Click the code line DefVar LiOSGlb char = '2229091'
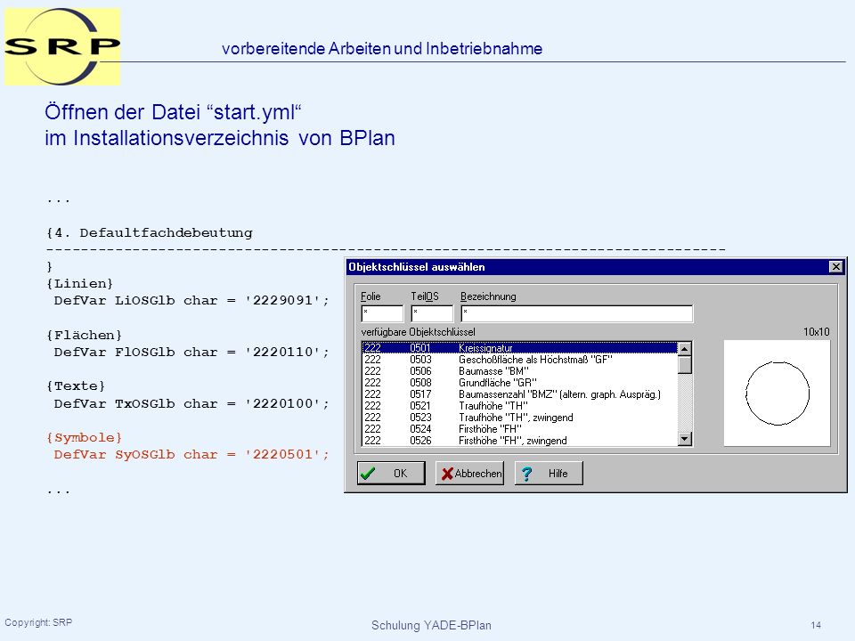The height and width of the screenshot is (641, 855). [x=191, y=300]
